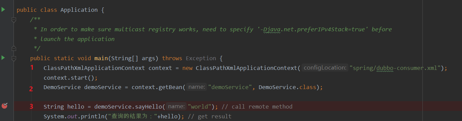This screenshot has height=121, width=462.
Task: Click the "spring/dubbo-consumer.xml" string
Action: point(395,68)
